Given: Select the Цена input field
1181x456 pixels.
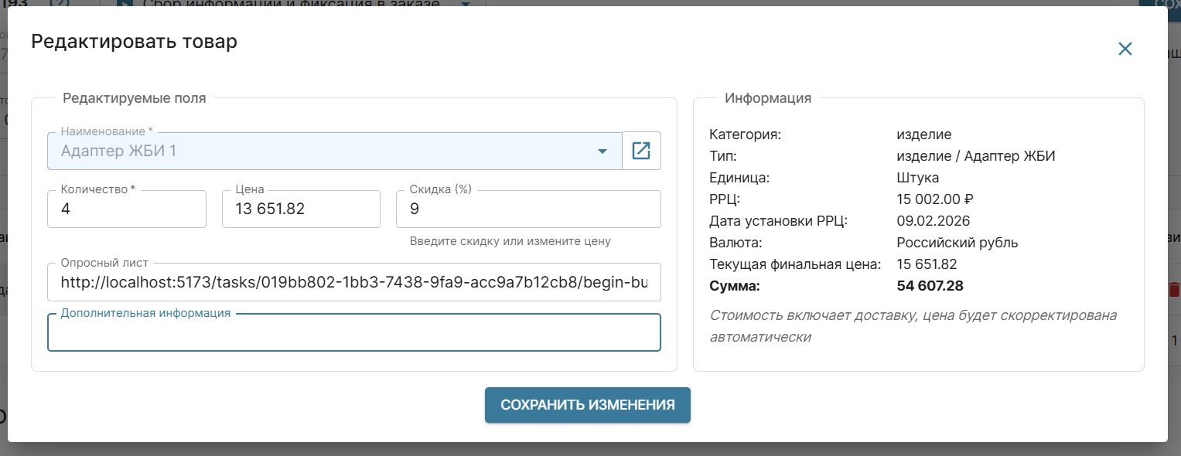Looking at the screenshot, I should (x=300, y=209).
